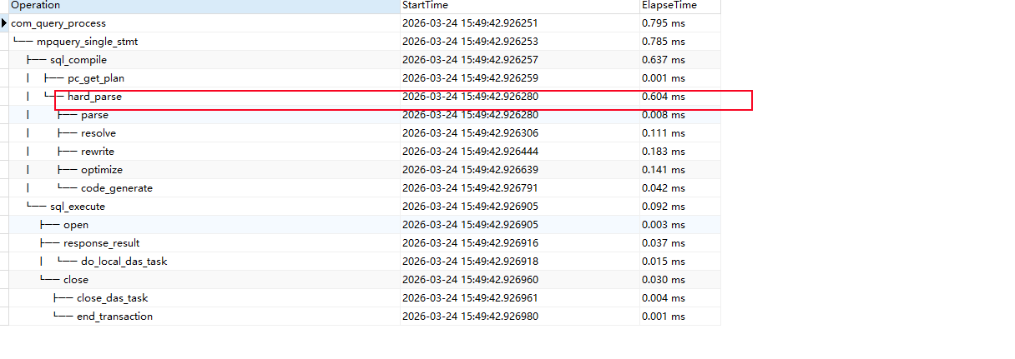
Task: Click the current-row arrow beside com_query_process
Action: [5, 23]
